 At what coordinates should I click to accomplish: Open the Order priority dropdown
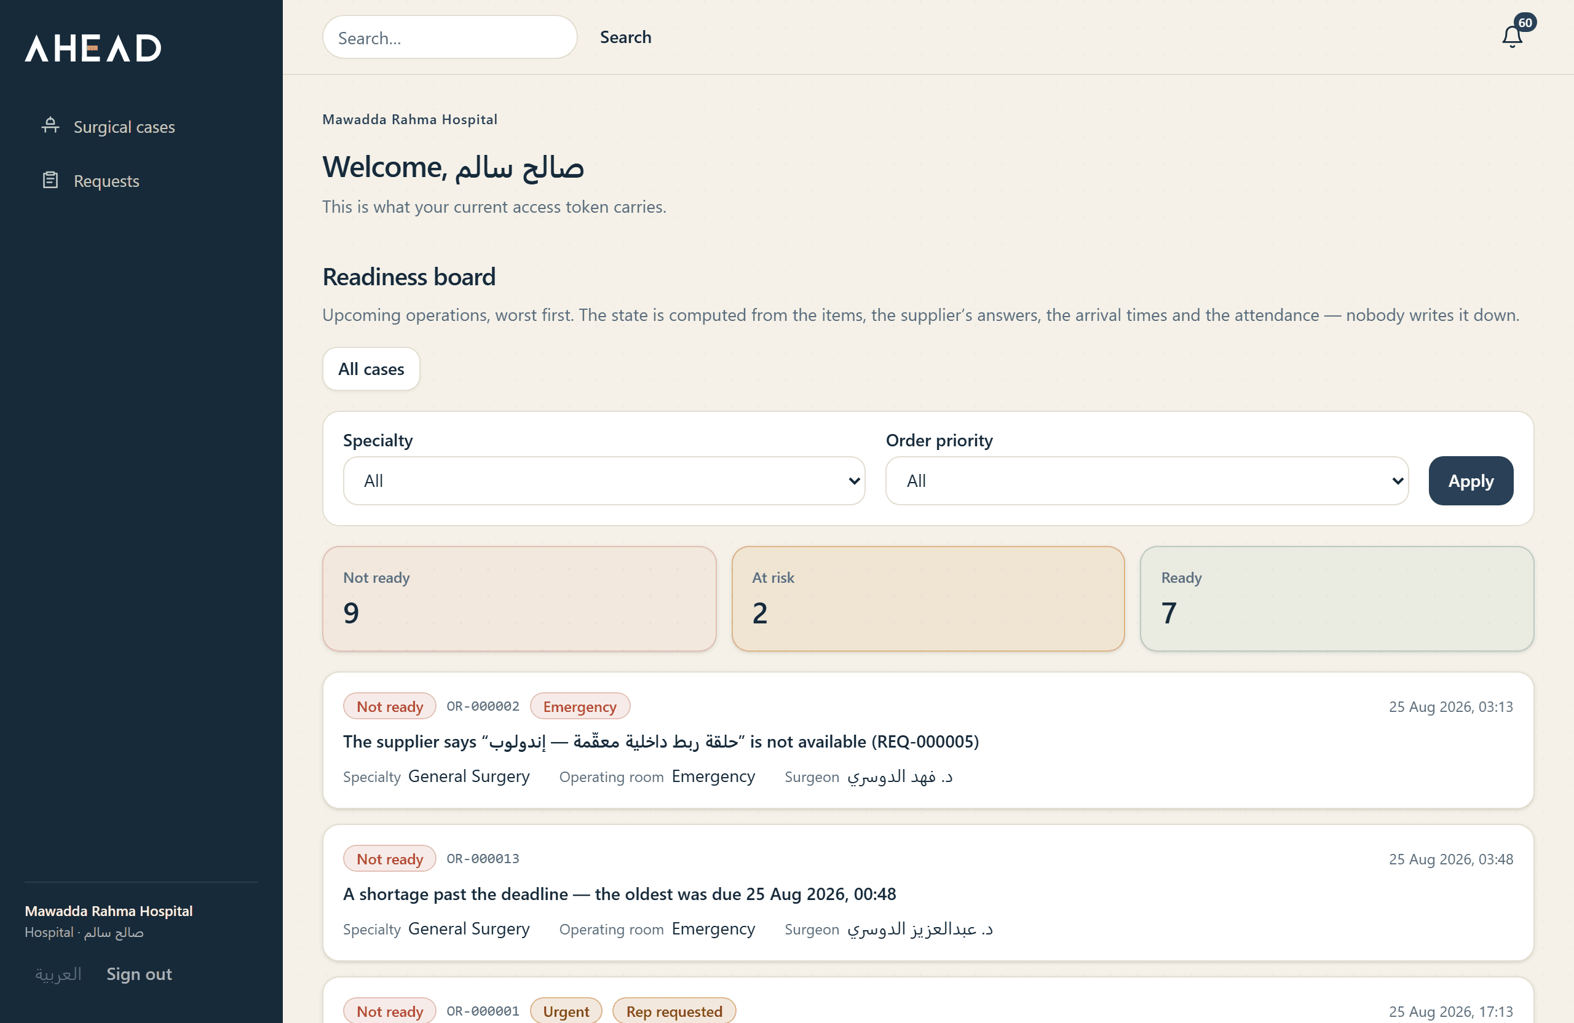click(x=1147, y=481)
